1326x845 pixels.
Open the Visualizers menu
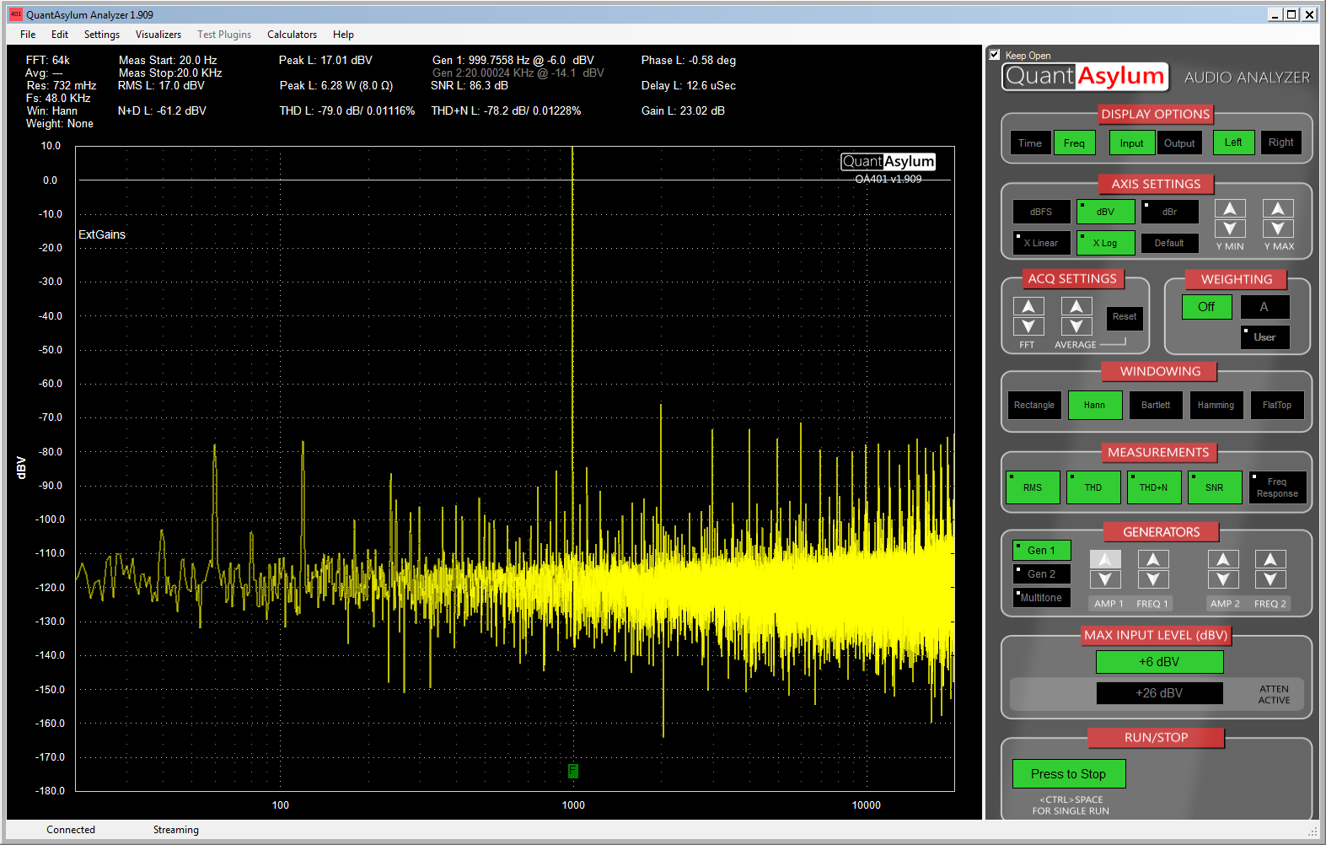tap(158, 35)
